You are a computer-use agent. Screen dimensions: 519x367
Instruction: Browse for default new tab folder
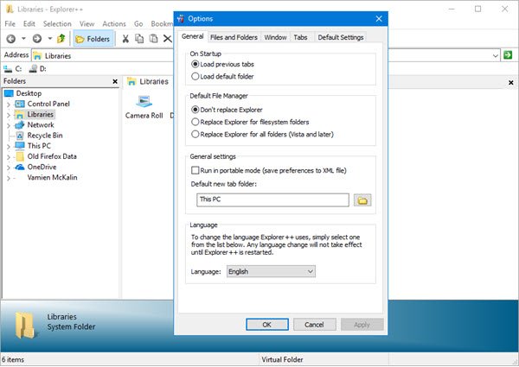tap(362, 200)
